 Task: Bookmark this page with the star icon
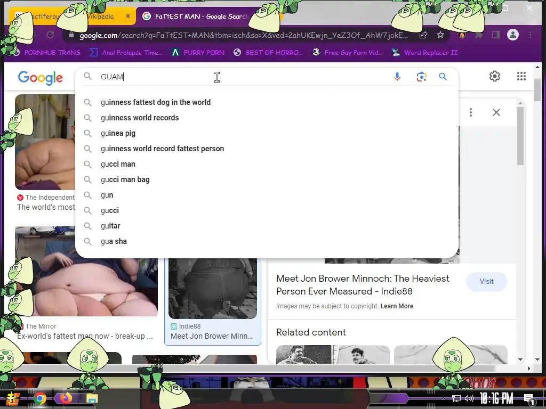coord(440,35)
